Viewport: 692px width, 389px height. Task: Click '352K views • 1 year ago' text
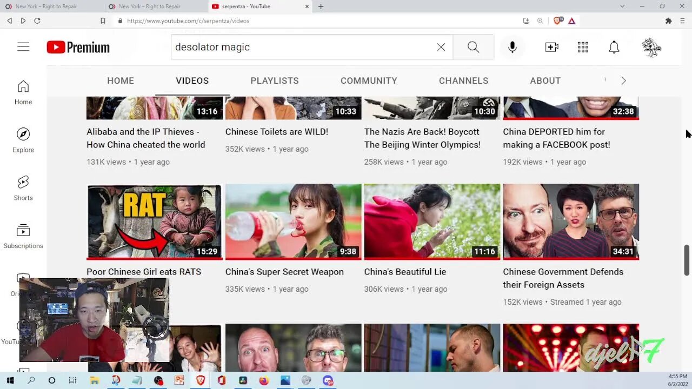(267, 149)
